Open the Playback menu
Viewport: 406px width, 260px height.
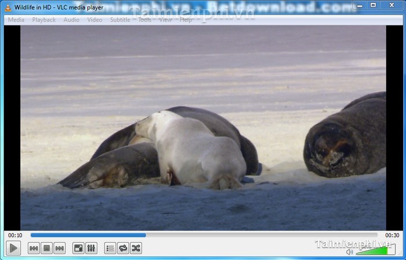coord(43,20)
